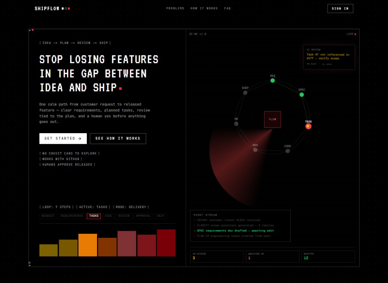Click '[ NO CREDIT CARD TO EXPLORE ]' tag

click(70, 154)
